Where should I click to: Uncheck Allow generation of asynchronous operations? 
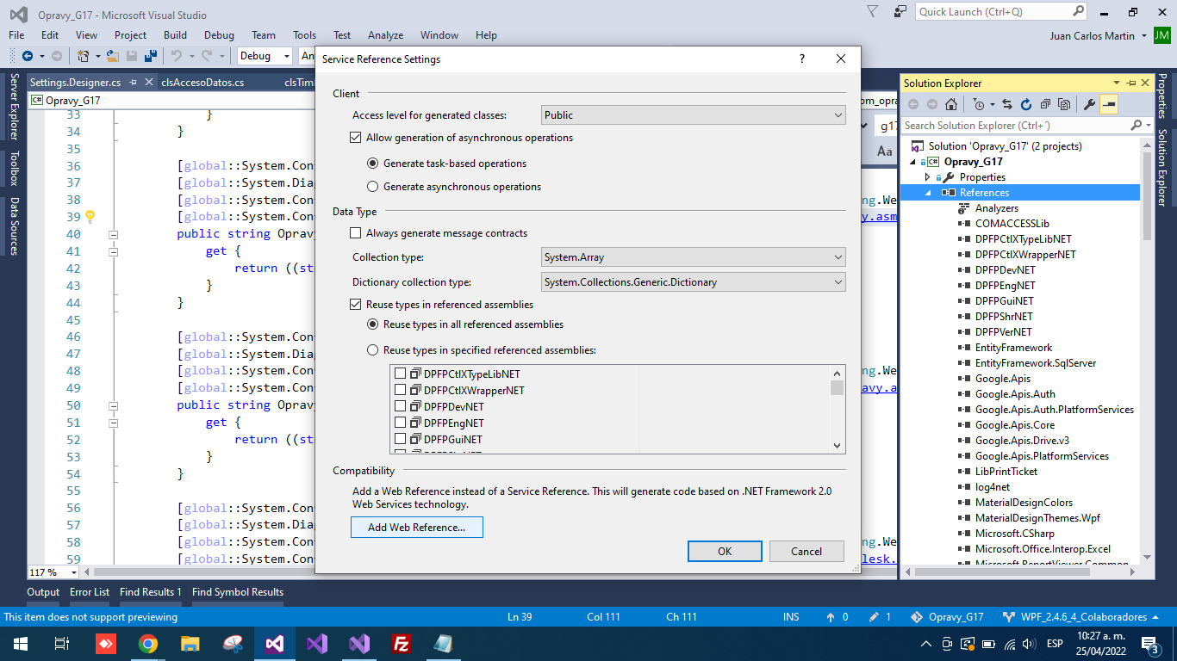point(355,138)
